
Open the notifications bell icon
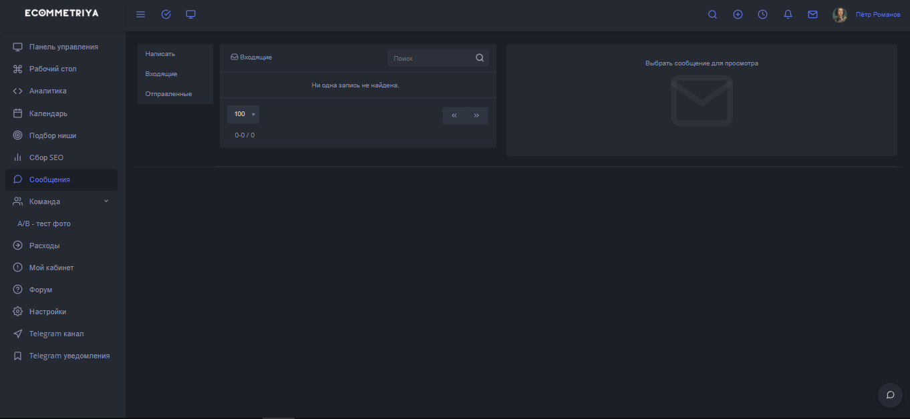coord(788,15)
